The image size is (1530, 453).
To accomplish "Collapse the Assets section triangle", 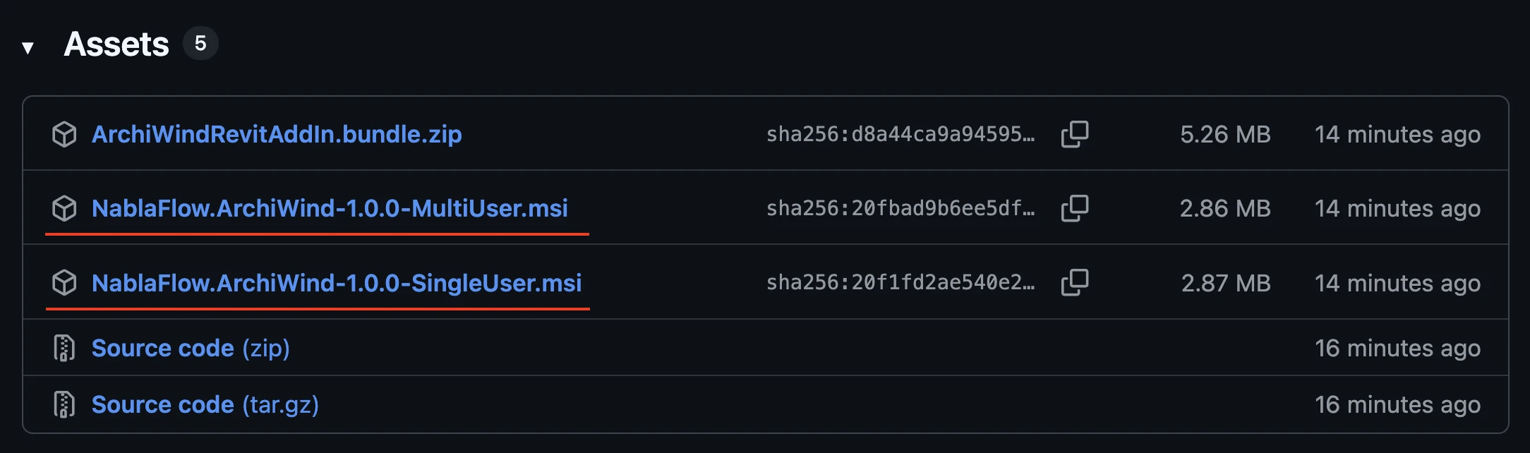I will coord(28,47).
